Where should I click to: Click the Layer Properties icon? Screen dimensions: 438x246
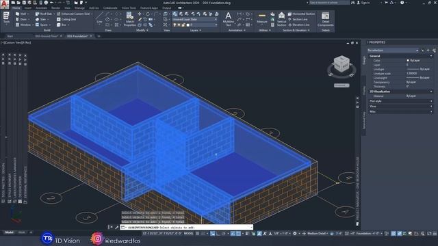(x=175, y=14)
